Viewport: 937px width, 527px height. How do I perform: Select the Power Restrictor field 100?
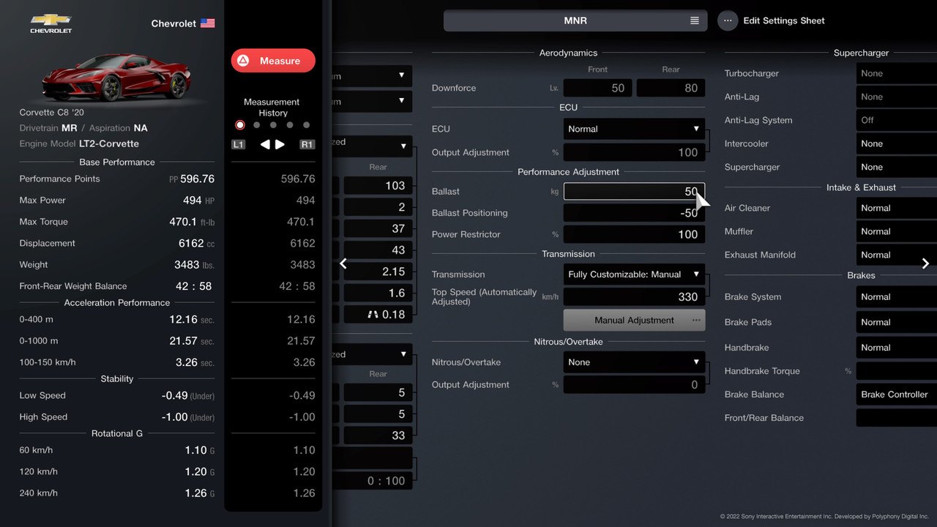coord(634,234)
